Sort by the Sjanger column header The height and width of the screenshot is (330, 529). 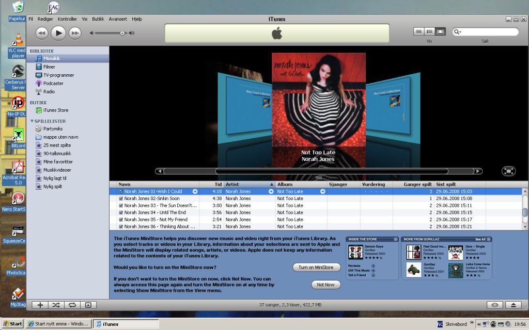point(344,184)
